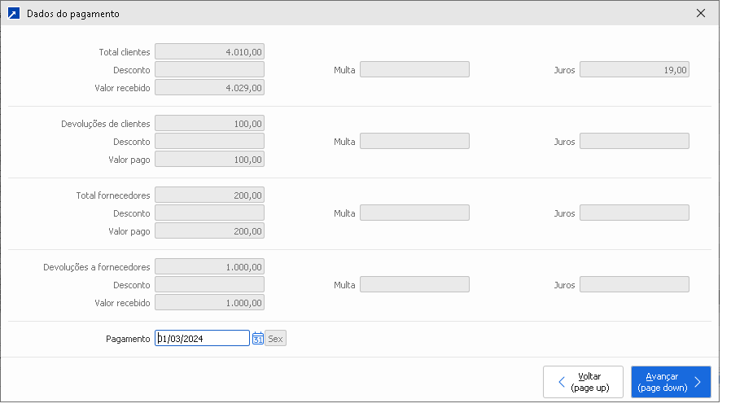
Task: Click the Valor pago 100,00 field
Action: pos(209,160)
